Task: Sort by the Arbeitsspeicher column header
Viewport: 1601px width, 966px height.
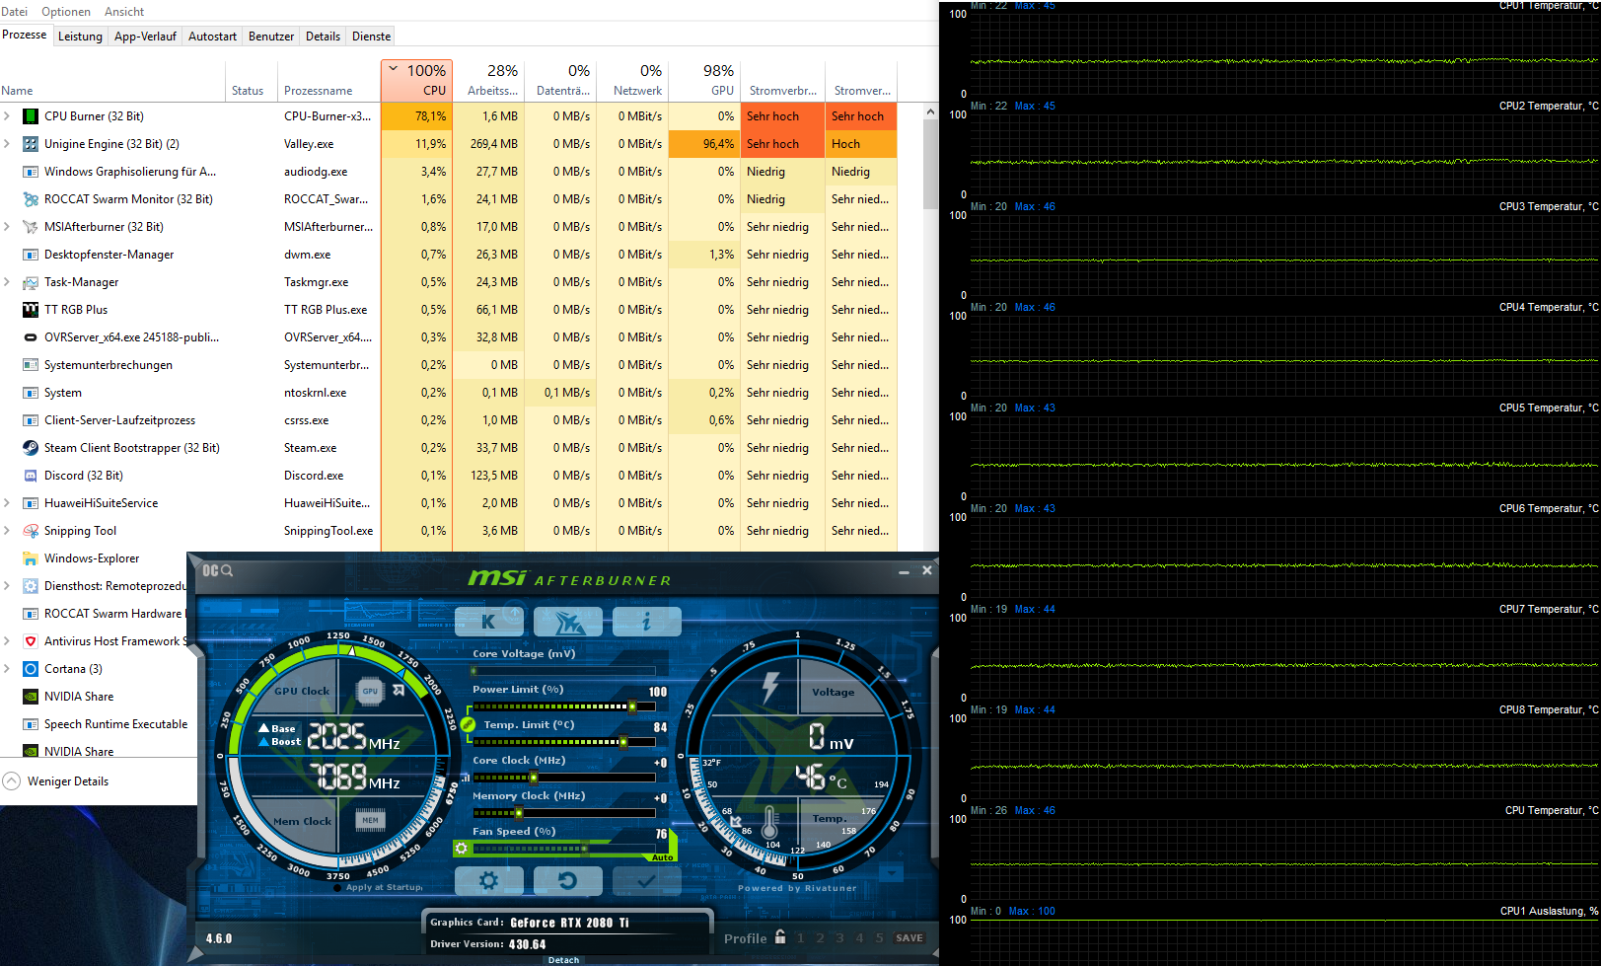Action: tap(488, 80)
